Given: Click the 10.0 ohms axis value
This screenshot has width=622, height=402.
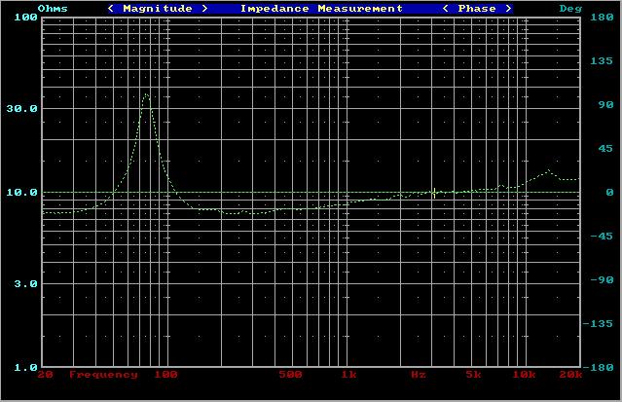Looking at the screenshot, I should [21, 193].
